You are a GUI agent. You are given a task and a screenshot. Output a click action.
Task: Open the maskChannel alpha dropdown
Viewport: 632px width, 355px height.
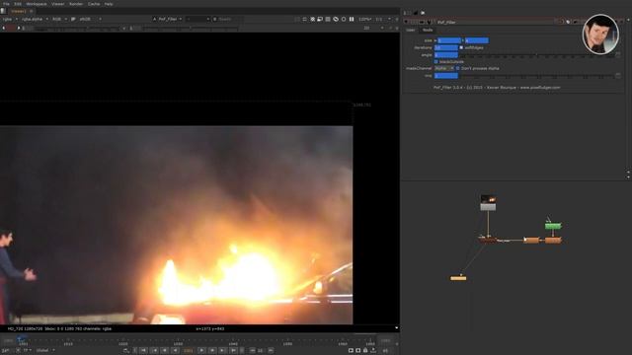444,68
